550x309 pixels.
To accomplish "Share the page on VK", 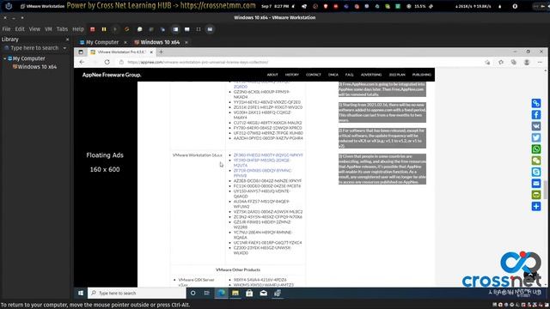I will pos(536,126).
